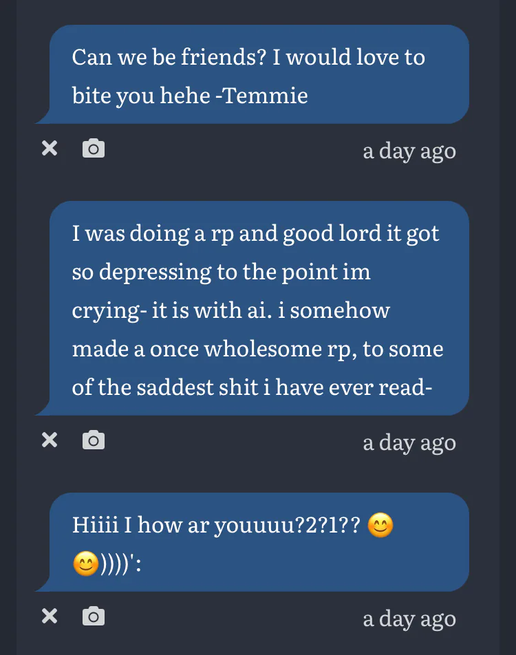Image resolution: width=516 pixels, height=655 pixels.
Task: Click 'a day ago' beneath the Hiiii message
Action: point(409,619)
